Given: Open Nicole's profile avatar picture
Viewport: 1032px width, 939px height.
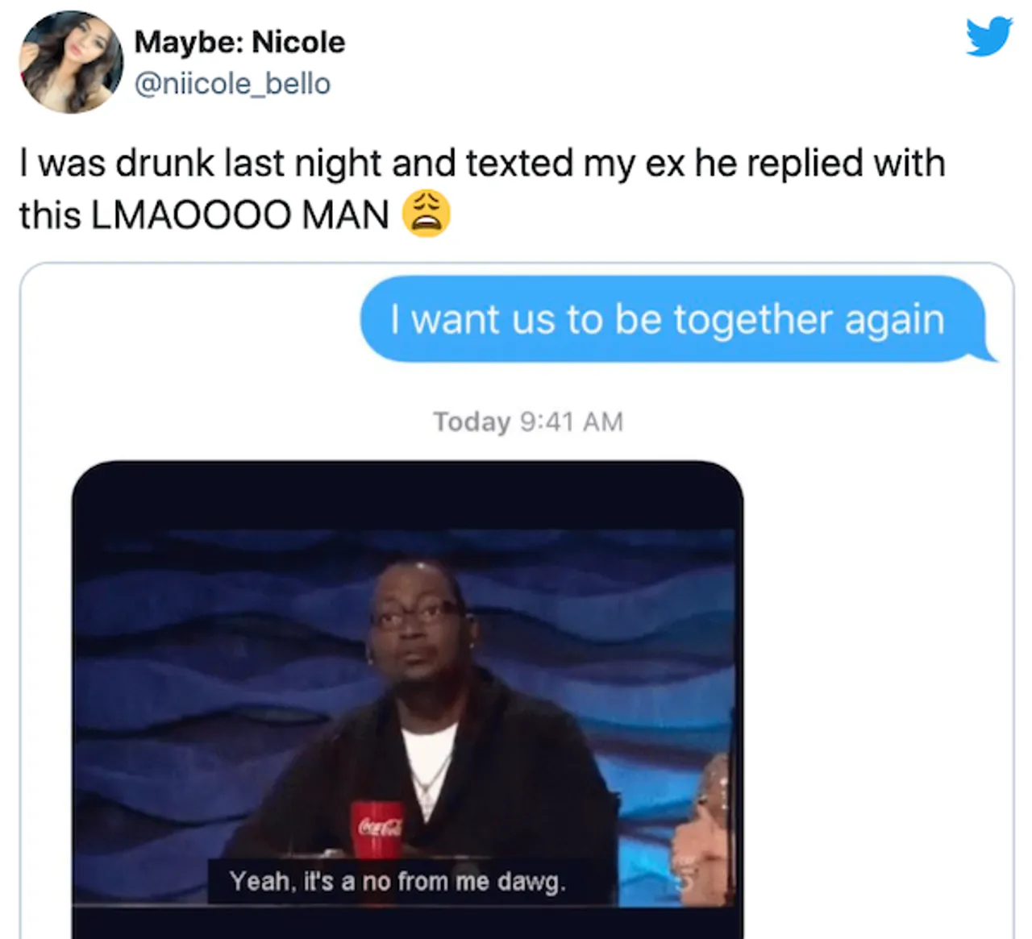Looking at the screenshot, I should click(x=71, y=62).
